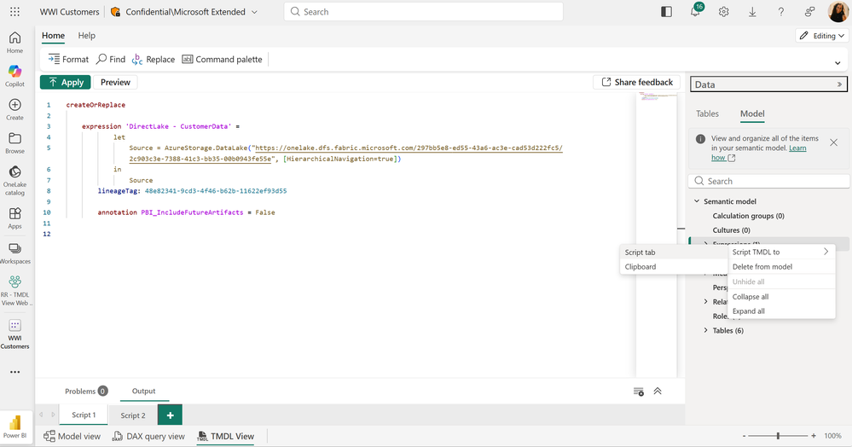Switch to the Model tab in the Data pane
852x447 pixels.
click(x=752, y=113)
